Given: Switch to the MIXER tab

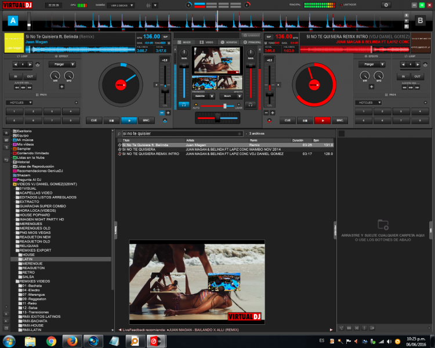Looking at the screenshot, I should pyautogui.click(x=184, y=42).
